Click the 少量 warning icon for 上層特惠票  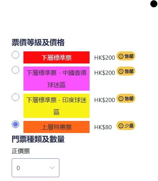[x=121, y=126]
